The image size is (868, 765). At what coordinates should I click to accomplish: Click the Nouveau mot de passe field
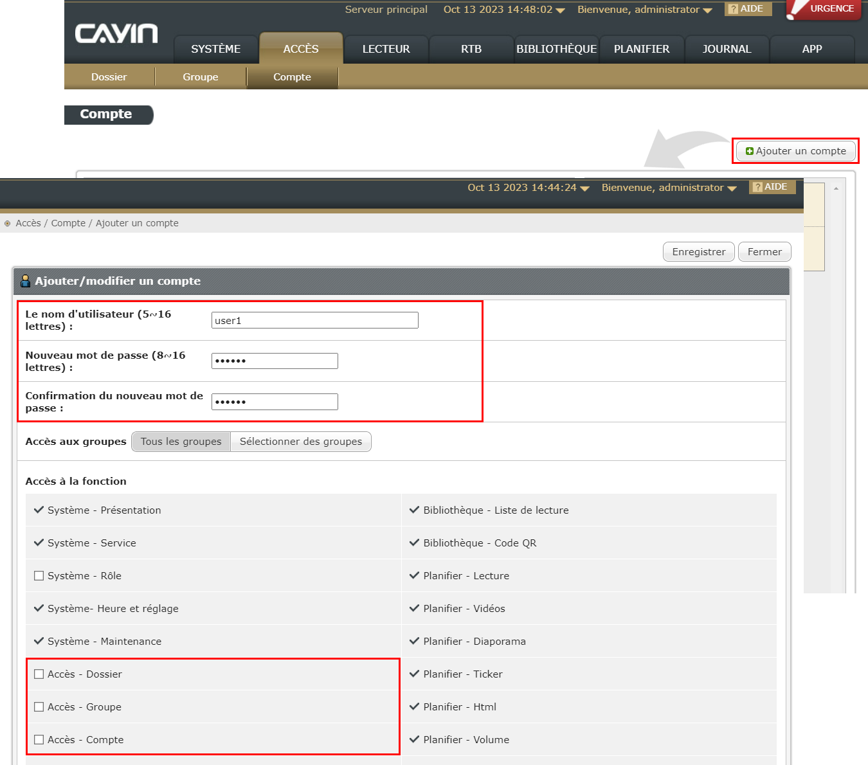pos(275,361)
